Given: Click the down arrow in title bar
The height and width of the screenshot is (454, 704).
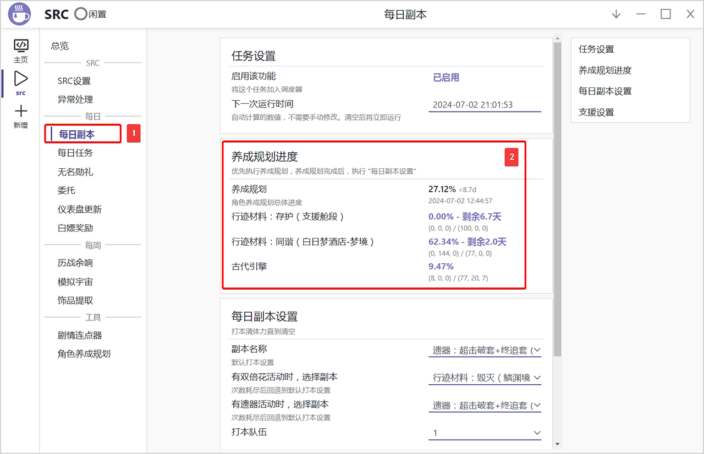Looking at the screenshot, I should click(616, 14).
